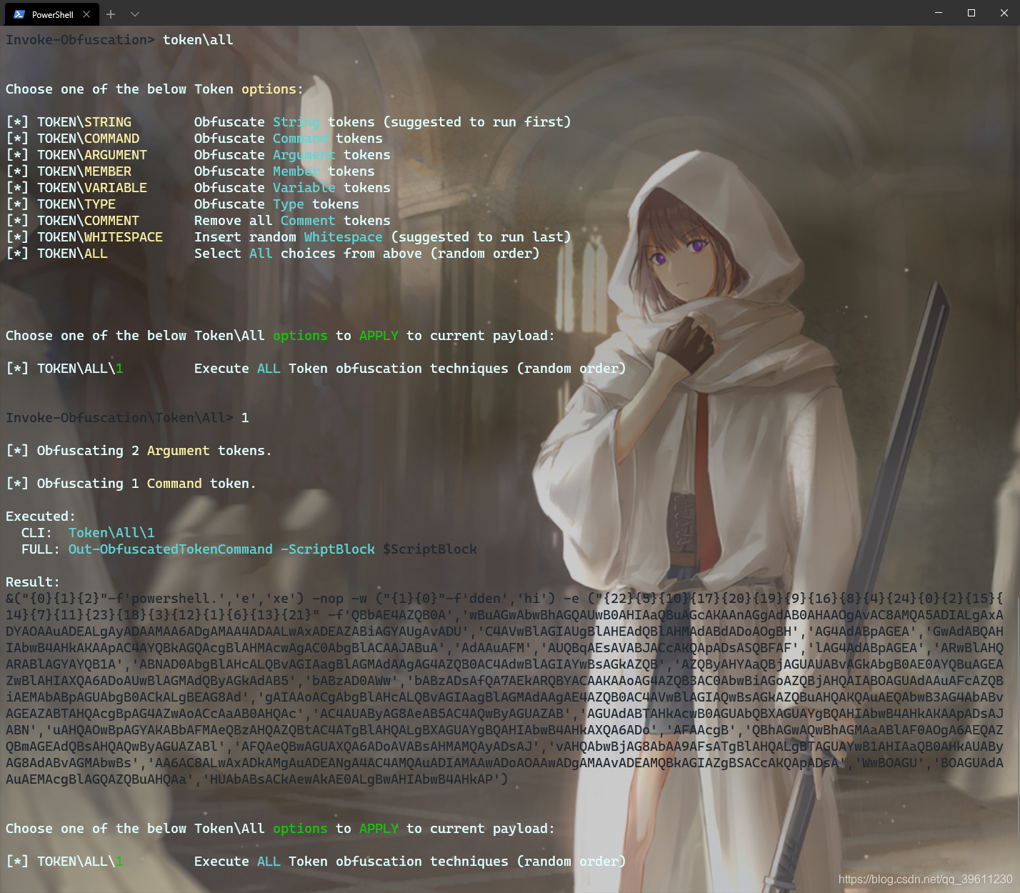
Task: Click 'Select All choices from above' description
Action: point(308,254)
